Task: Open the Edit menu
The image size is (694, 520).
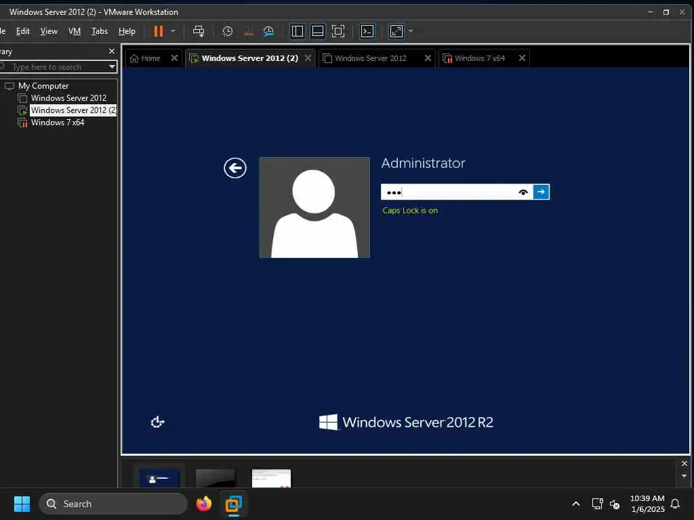Action: coord(23,31)
